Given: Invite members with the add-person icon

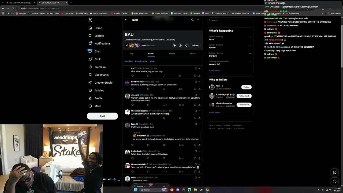Looking at the screenshot, I should point(180,46).
